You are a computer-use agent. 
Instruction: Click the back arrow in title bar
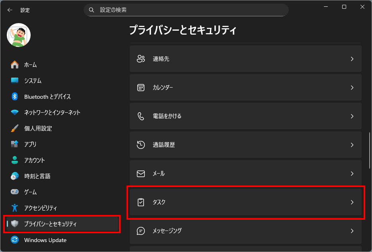10,10
